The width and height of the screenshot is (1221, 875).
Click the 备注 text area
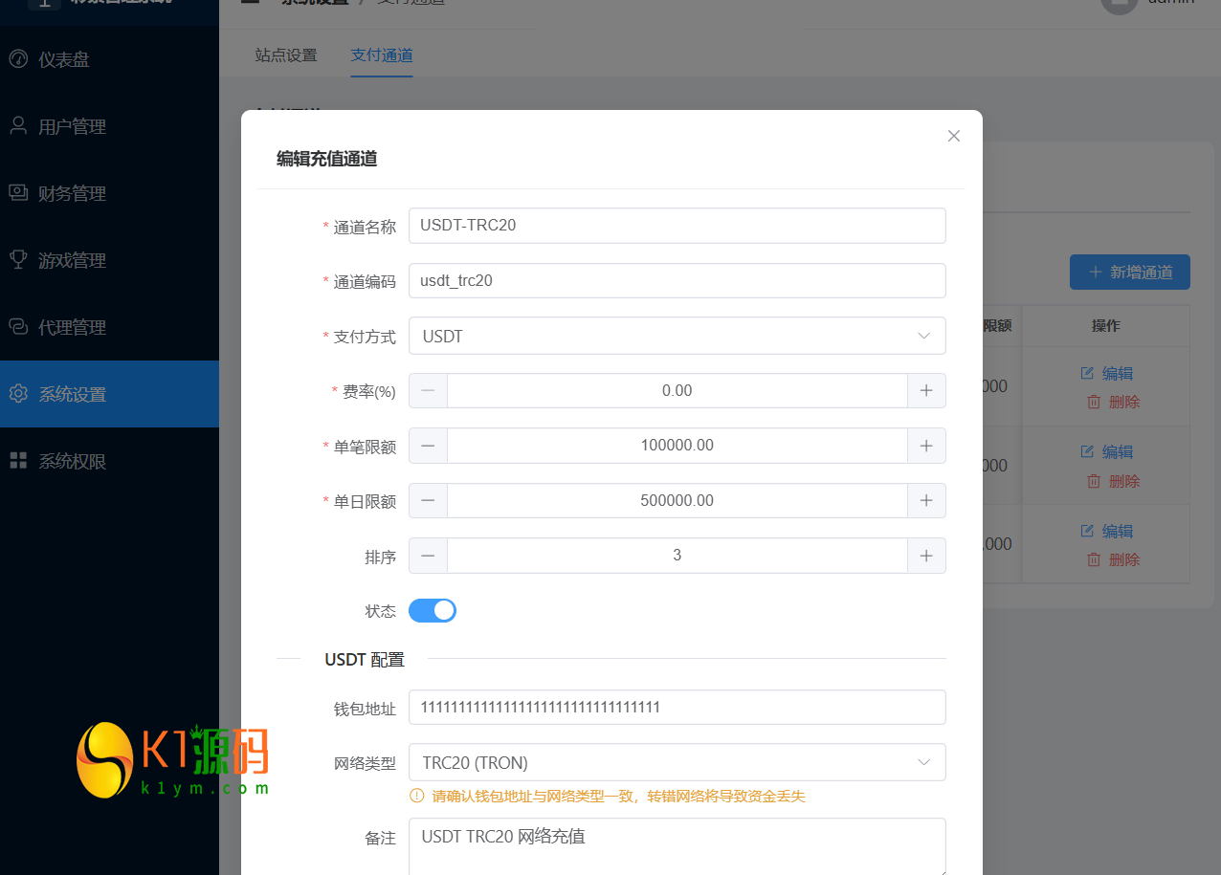(677, 846)
